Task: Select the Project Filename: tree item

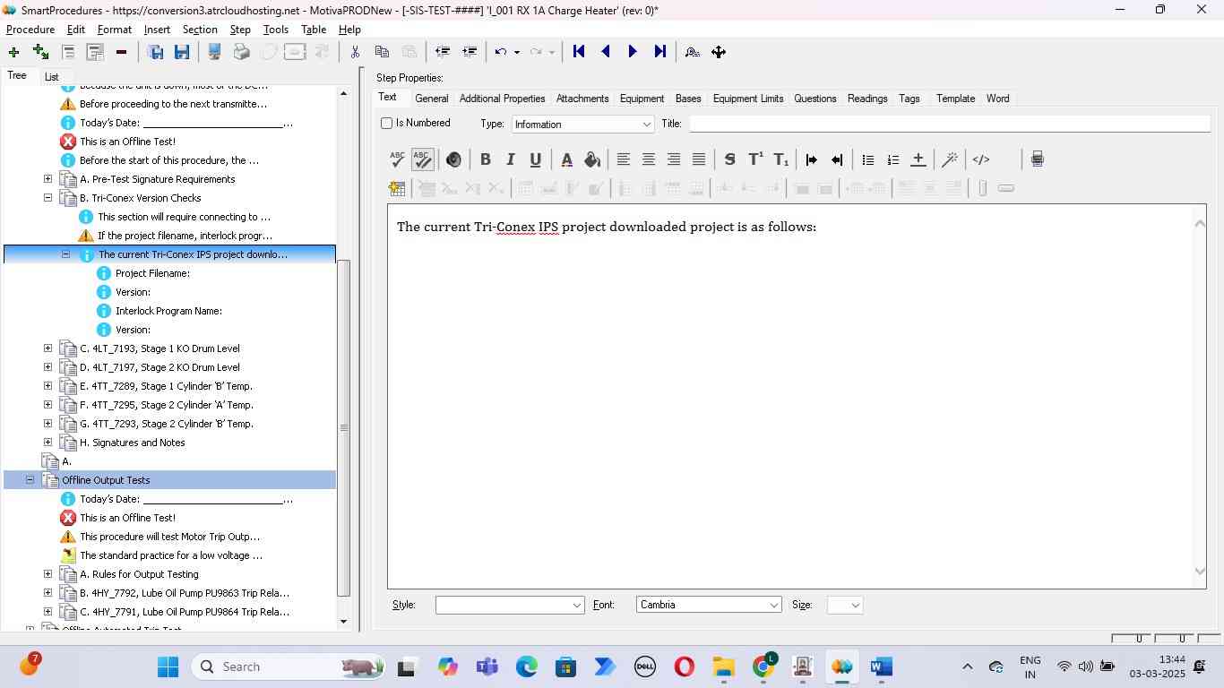Action: tap(152, 273)
